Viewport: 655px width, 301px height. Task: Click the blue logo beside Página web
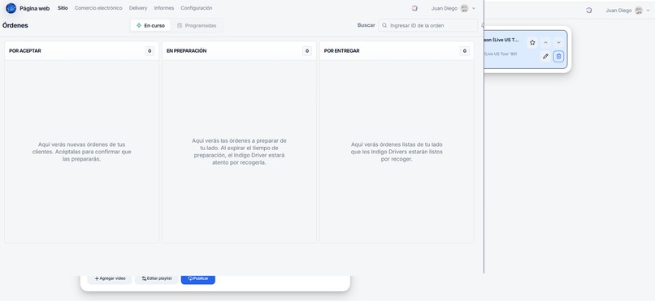click(x=11, y=8)
